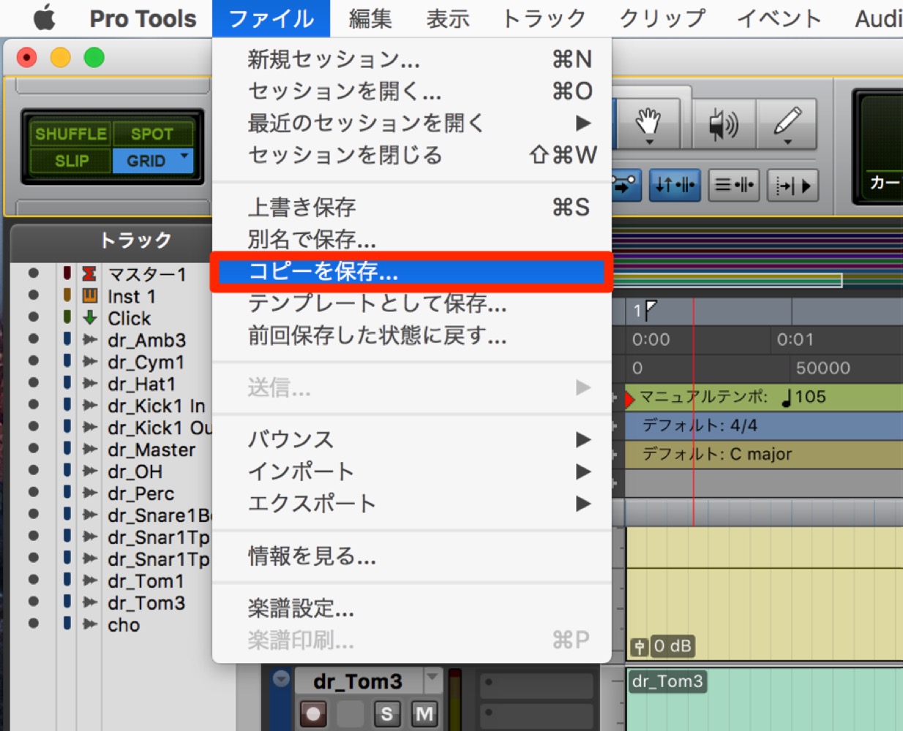Expand the エクスポート submenu
Screen dimensions: 903x731
click(x=412, y=504)
